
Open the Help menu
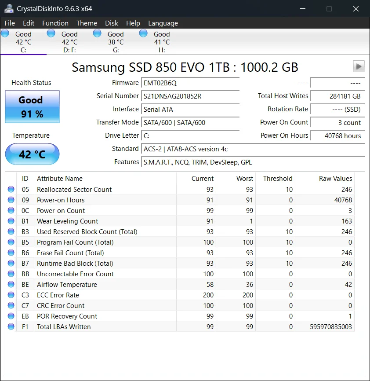tap(133, 23)
